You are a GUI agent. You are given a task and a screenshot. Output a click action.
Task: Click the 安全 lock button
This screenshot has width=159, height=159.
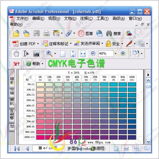tap(113, 44)
